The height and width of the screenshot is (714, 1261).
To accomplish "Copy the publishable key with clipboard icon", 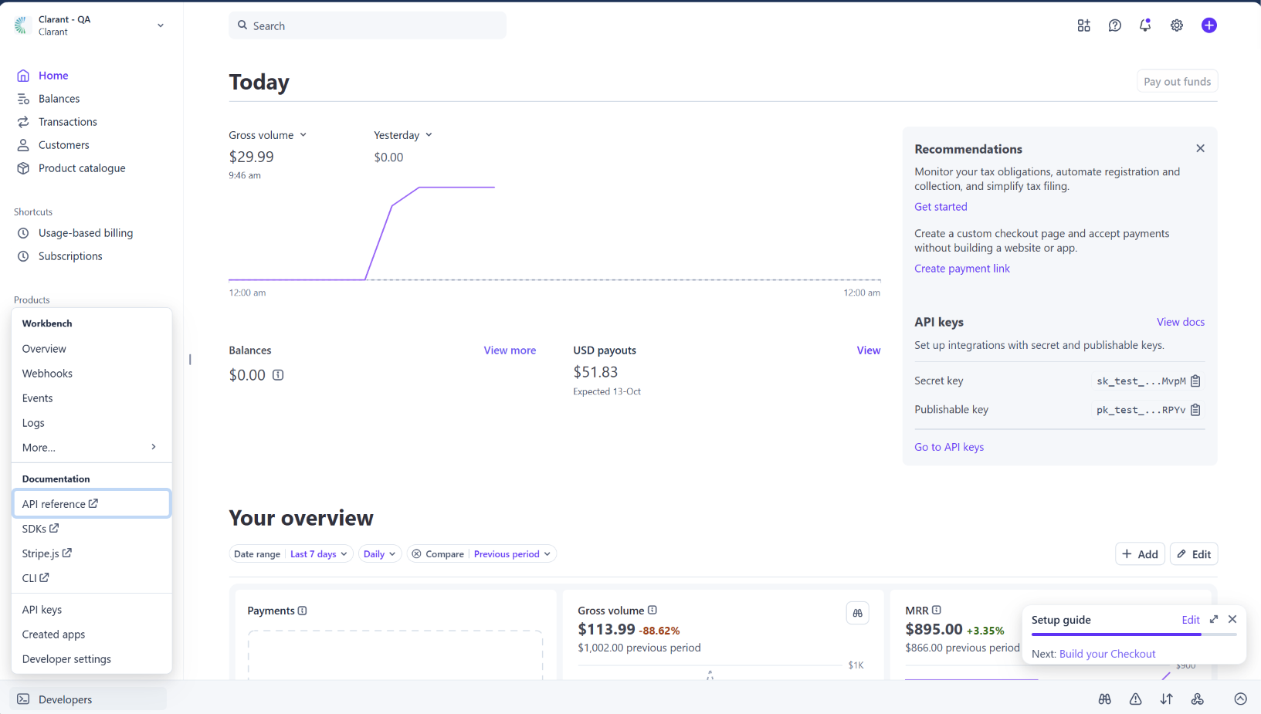I will point(1195,410).
